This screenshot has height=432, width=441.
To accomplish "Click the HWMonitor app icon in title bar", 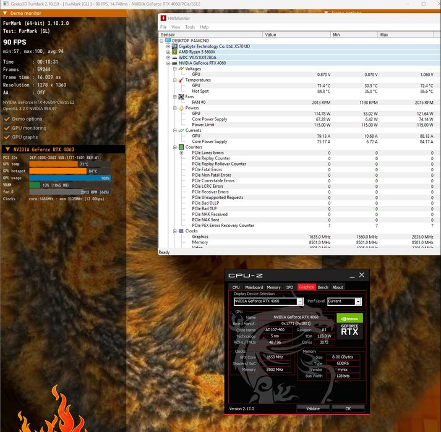I will (x=163, y=18).
